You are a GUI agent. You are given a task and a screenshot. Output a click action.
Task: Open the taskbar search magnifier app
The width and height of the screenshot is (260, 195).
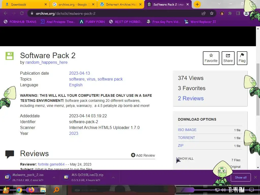[56, 190]
